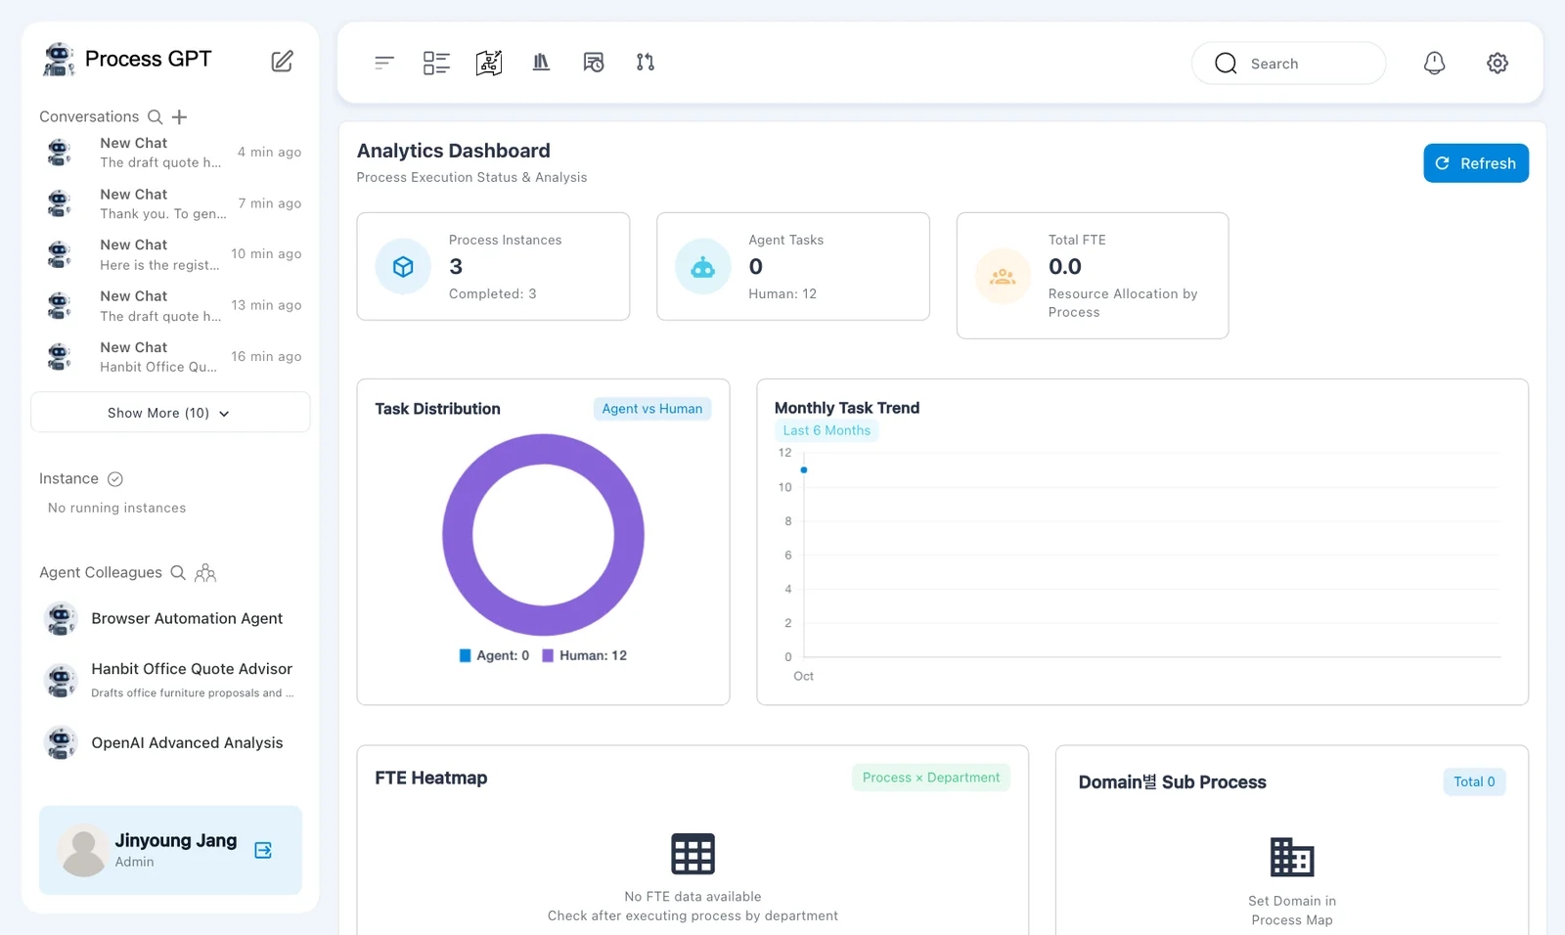Open chat starting 'Thank you. To gen...'
This screenshot has height=935, width=1565.
(x=171, y=203)
